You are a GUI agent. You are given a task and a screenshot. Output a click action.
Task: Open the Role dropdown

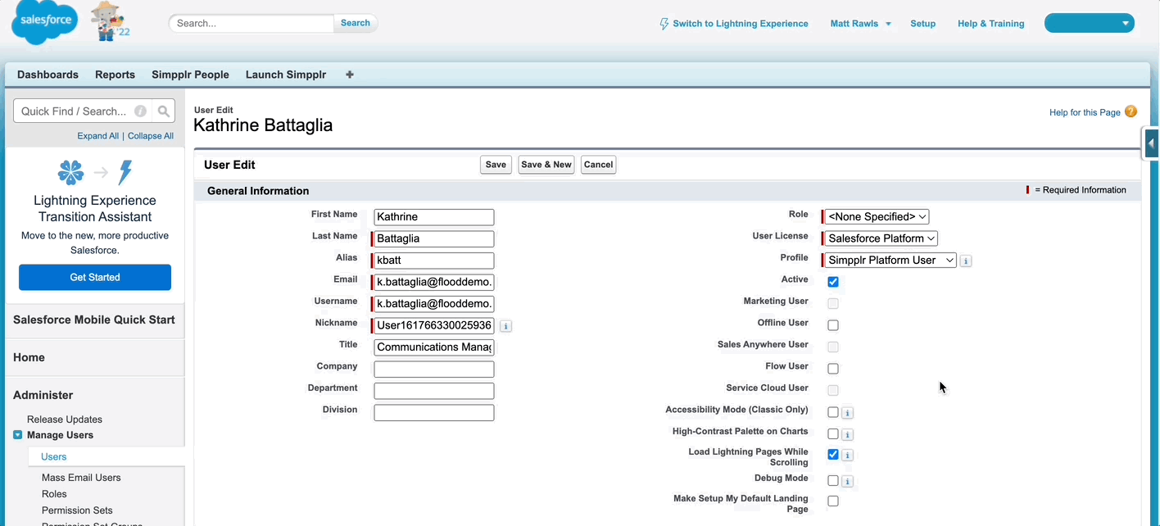(877, 217)
